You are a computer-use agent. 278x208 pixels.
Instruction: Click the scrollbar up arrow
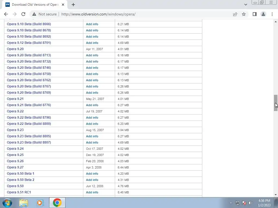[x=276, y=22]
